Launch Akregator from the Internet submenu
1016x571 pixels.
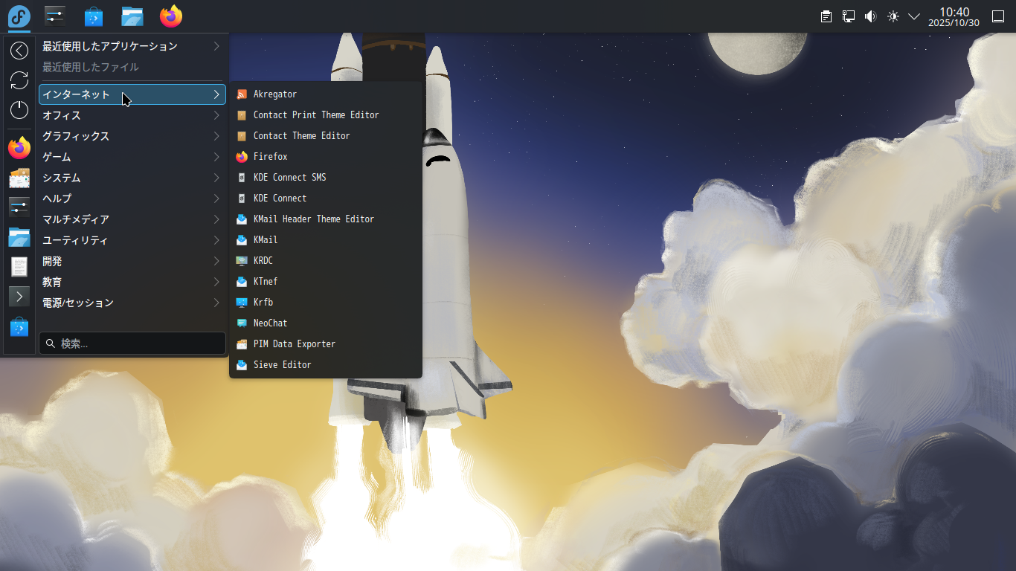point(326,94)
